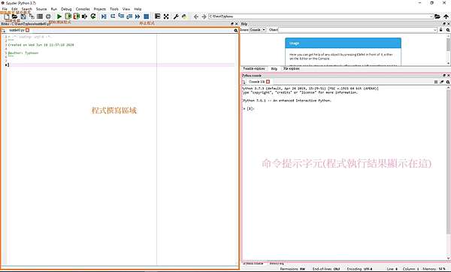The width and height of the screenshot is (451, 272).
Task: Maximize current pane toolbar icon
Action: [x=157, y=17]
